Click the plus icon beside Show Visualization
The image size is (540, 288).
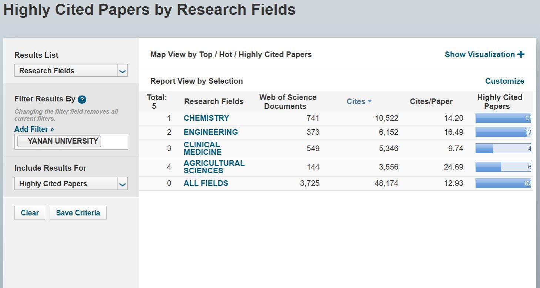[x=521, y=54]
